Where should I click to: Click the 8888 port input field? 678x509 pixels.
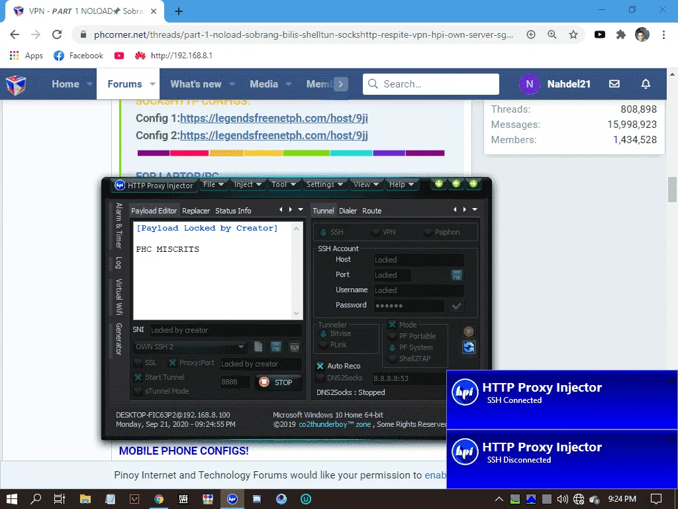[235, 382]
